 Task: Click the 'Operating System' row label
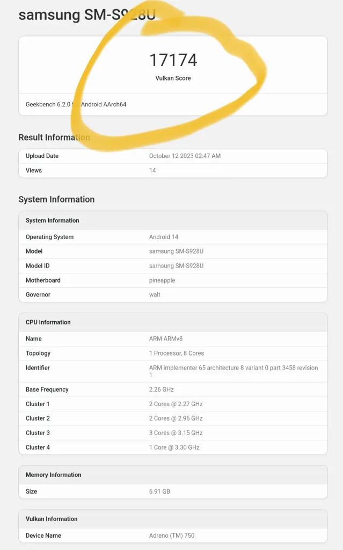(x=49, y=237)
